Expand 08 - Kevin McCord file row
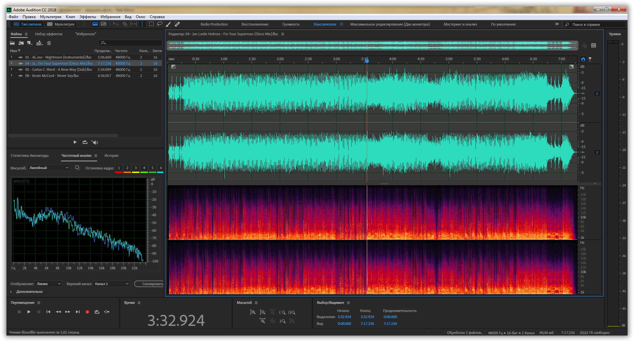The image size is (634, 342). (12, 76)
